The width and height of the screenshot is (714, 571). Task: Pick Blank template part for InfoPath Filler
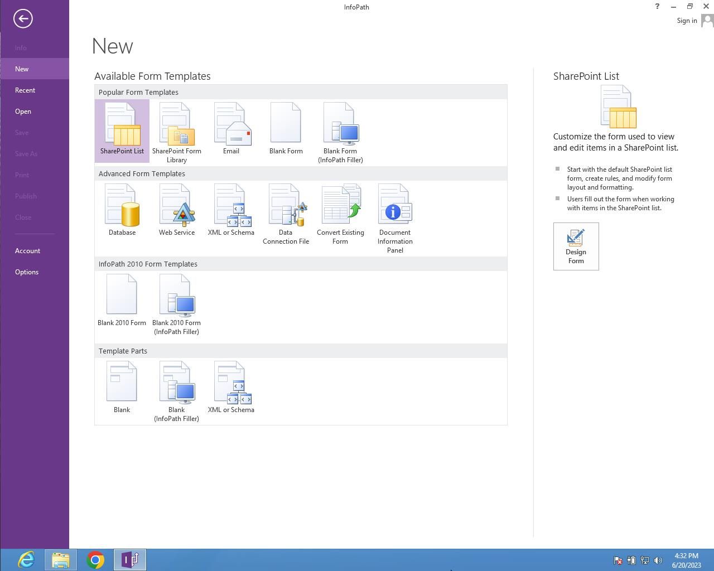click(176, 391)
